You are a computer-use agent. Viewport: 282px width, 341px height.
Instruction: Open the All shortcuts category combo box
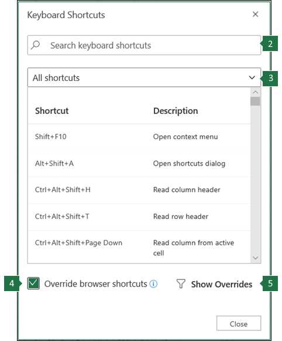tap(144, 77)
